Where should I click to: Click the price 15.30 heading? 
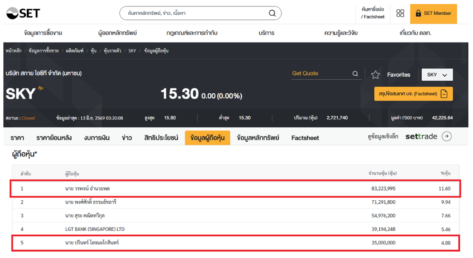(180, 94)
